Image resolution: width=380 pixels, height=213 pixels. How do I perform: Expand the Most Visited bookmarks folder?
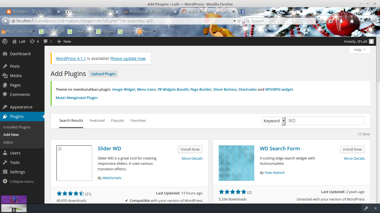(18, 32)
